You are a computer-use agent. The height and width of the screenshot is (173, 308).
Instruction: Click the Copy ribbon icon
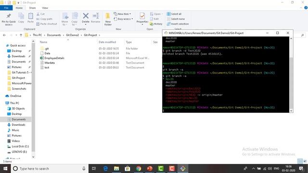tap(21, 18)
